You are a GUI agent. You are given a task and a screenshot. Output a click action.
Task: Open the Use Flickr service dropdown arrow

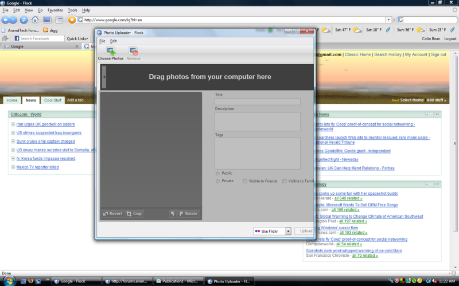[289, 231]
